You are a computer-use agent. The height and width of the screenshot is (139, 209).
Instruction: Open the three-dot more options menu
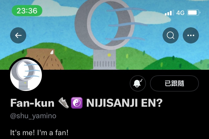(x=191, y=35)
